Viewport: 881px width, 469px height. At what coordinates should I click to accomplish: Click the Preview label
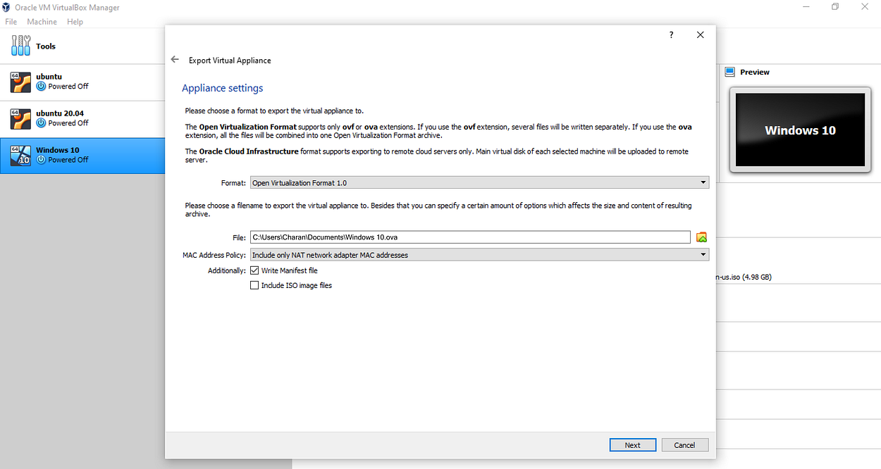point(755,72)
